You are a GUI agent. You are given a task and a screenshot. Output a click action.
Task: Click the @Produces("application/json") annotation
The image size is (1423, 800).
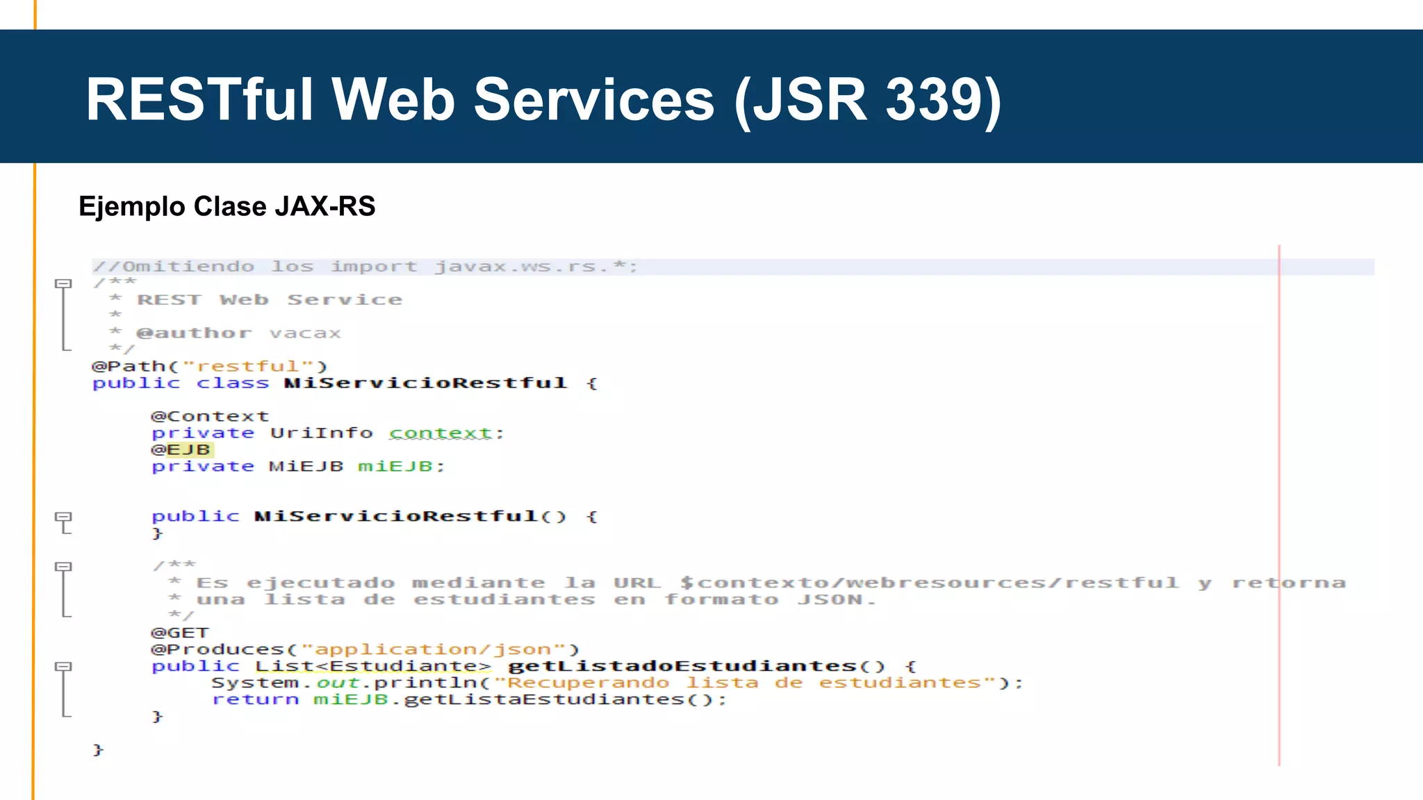coord(365,650)
